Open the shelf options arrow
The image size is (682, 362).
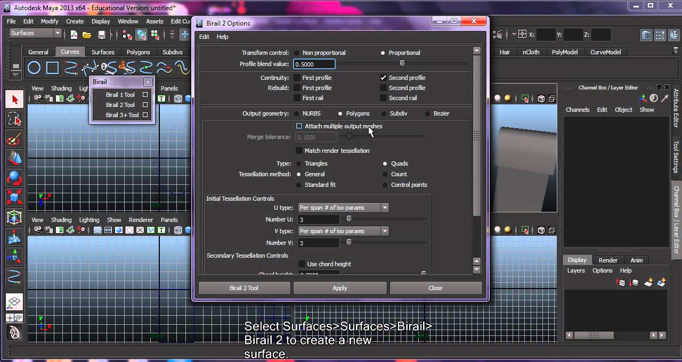(16, 75)
